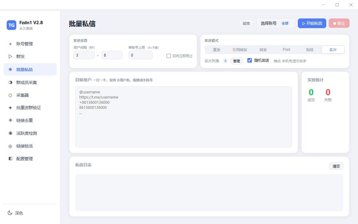358x224 pixels.
Task: Switch to the 贴纸 mode tab
Action: click(x=310, y=49)
